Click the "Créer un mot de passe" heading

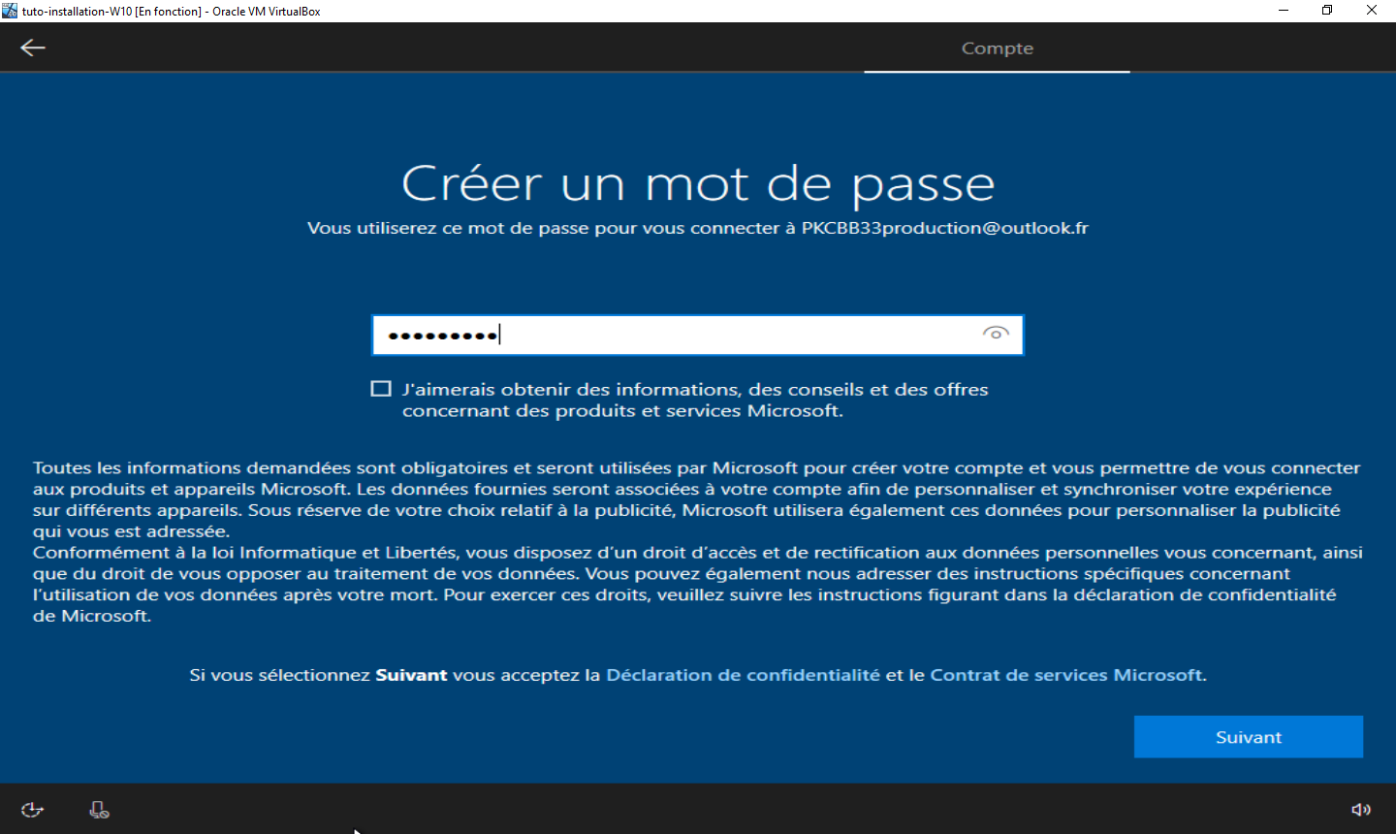coord(698,183)
